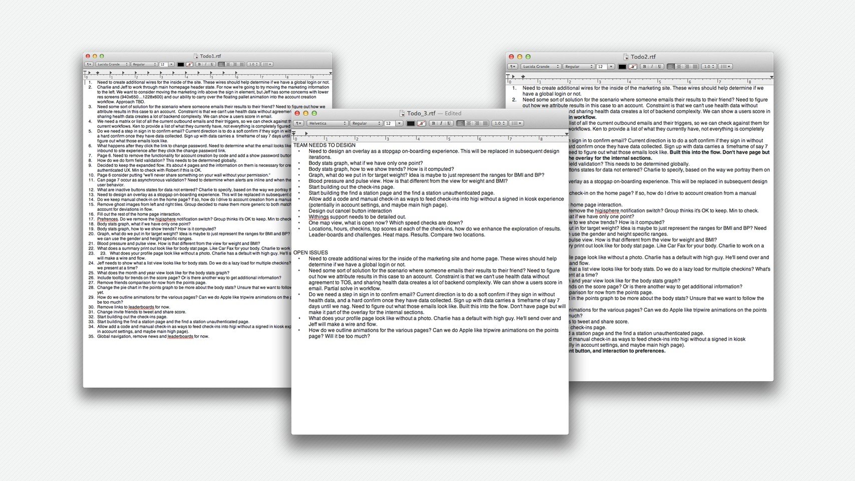Click 'Global navigation, remove news' item in Todo1.rtf

[x=153, y=337]
